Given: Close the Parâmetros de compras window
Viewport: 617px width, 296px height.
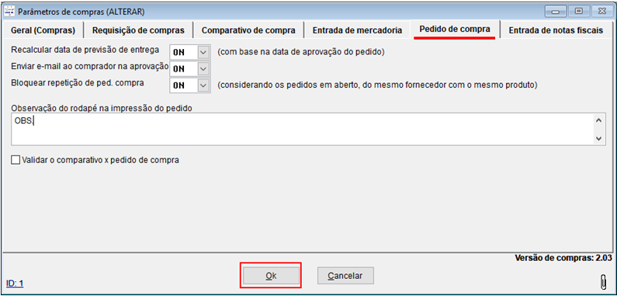Looking at the screenshot, I should coord(601,12).
